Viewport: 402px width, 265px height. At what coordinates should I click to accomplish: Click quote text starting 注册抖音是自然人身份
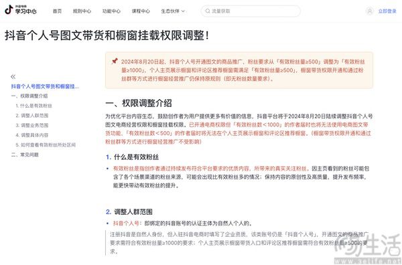click(x=239, y=243)
